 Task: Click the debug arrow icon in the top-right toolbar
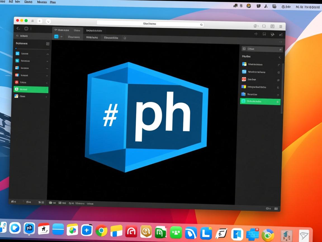click(x=273, y=34)
